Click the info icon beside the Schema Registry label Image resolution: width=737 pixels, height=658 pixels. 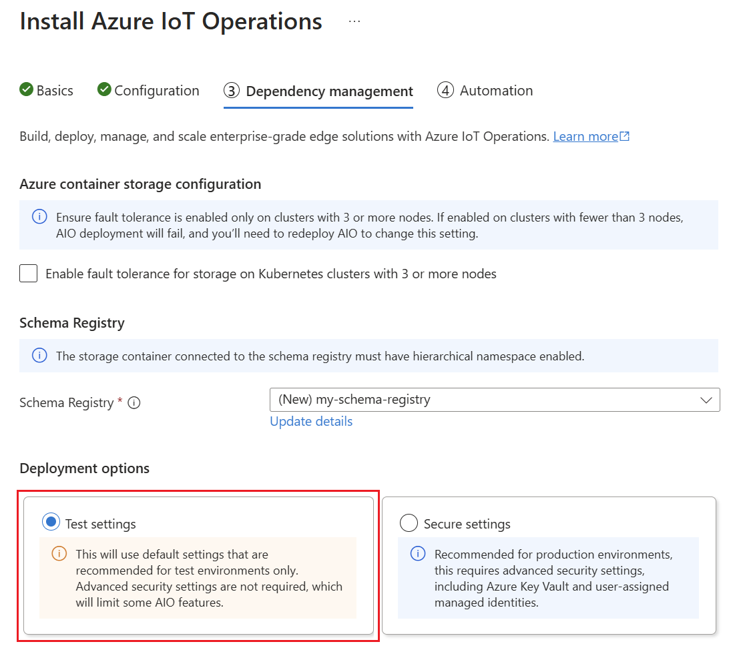pyautogui.click(x=134, y=402)
